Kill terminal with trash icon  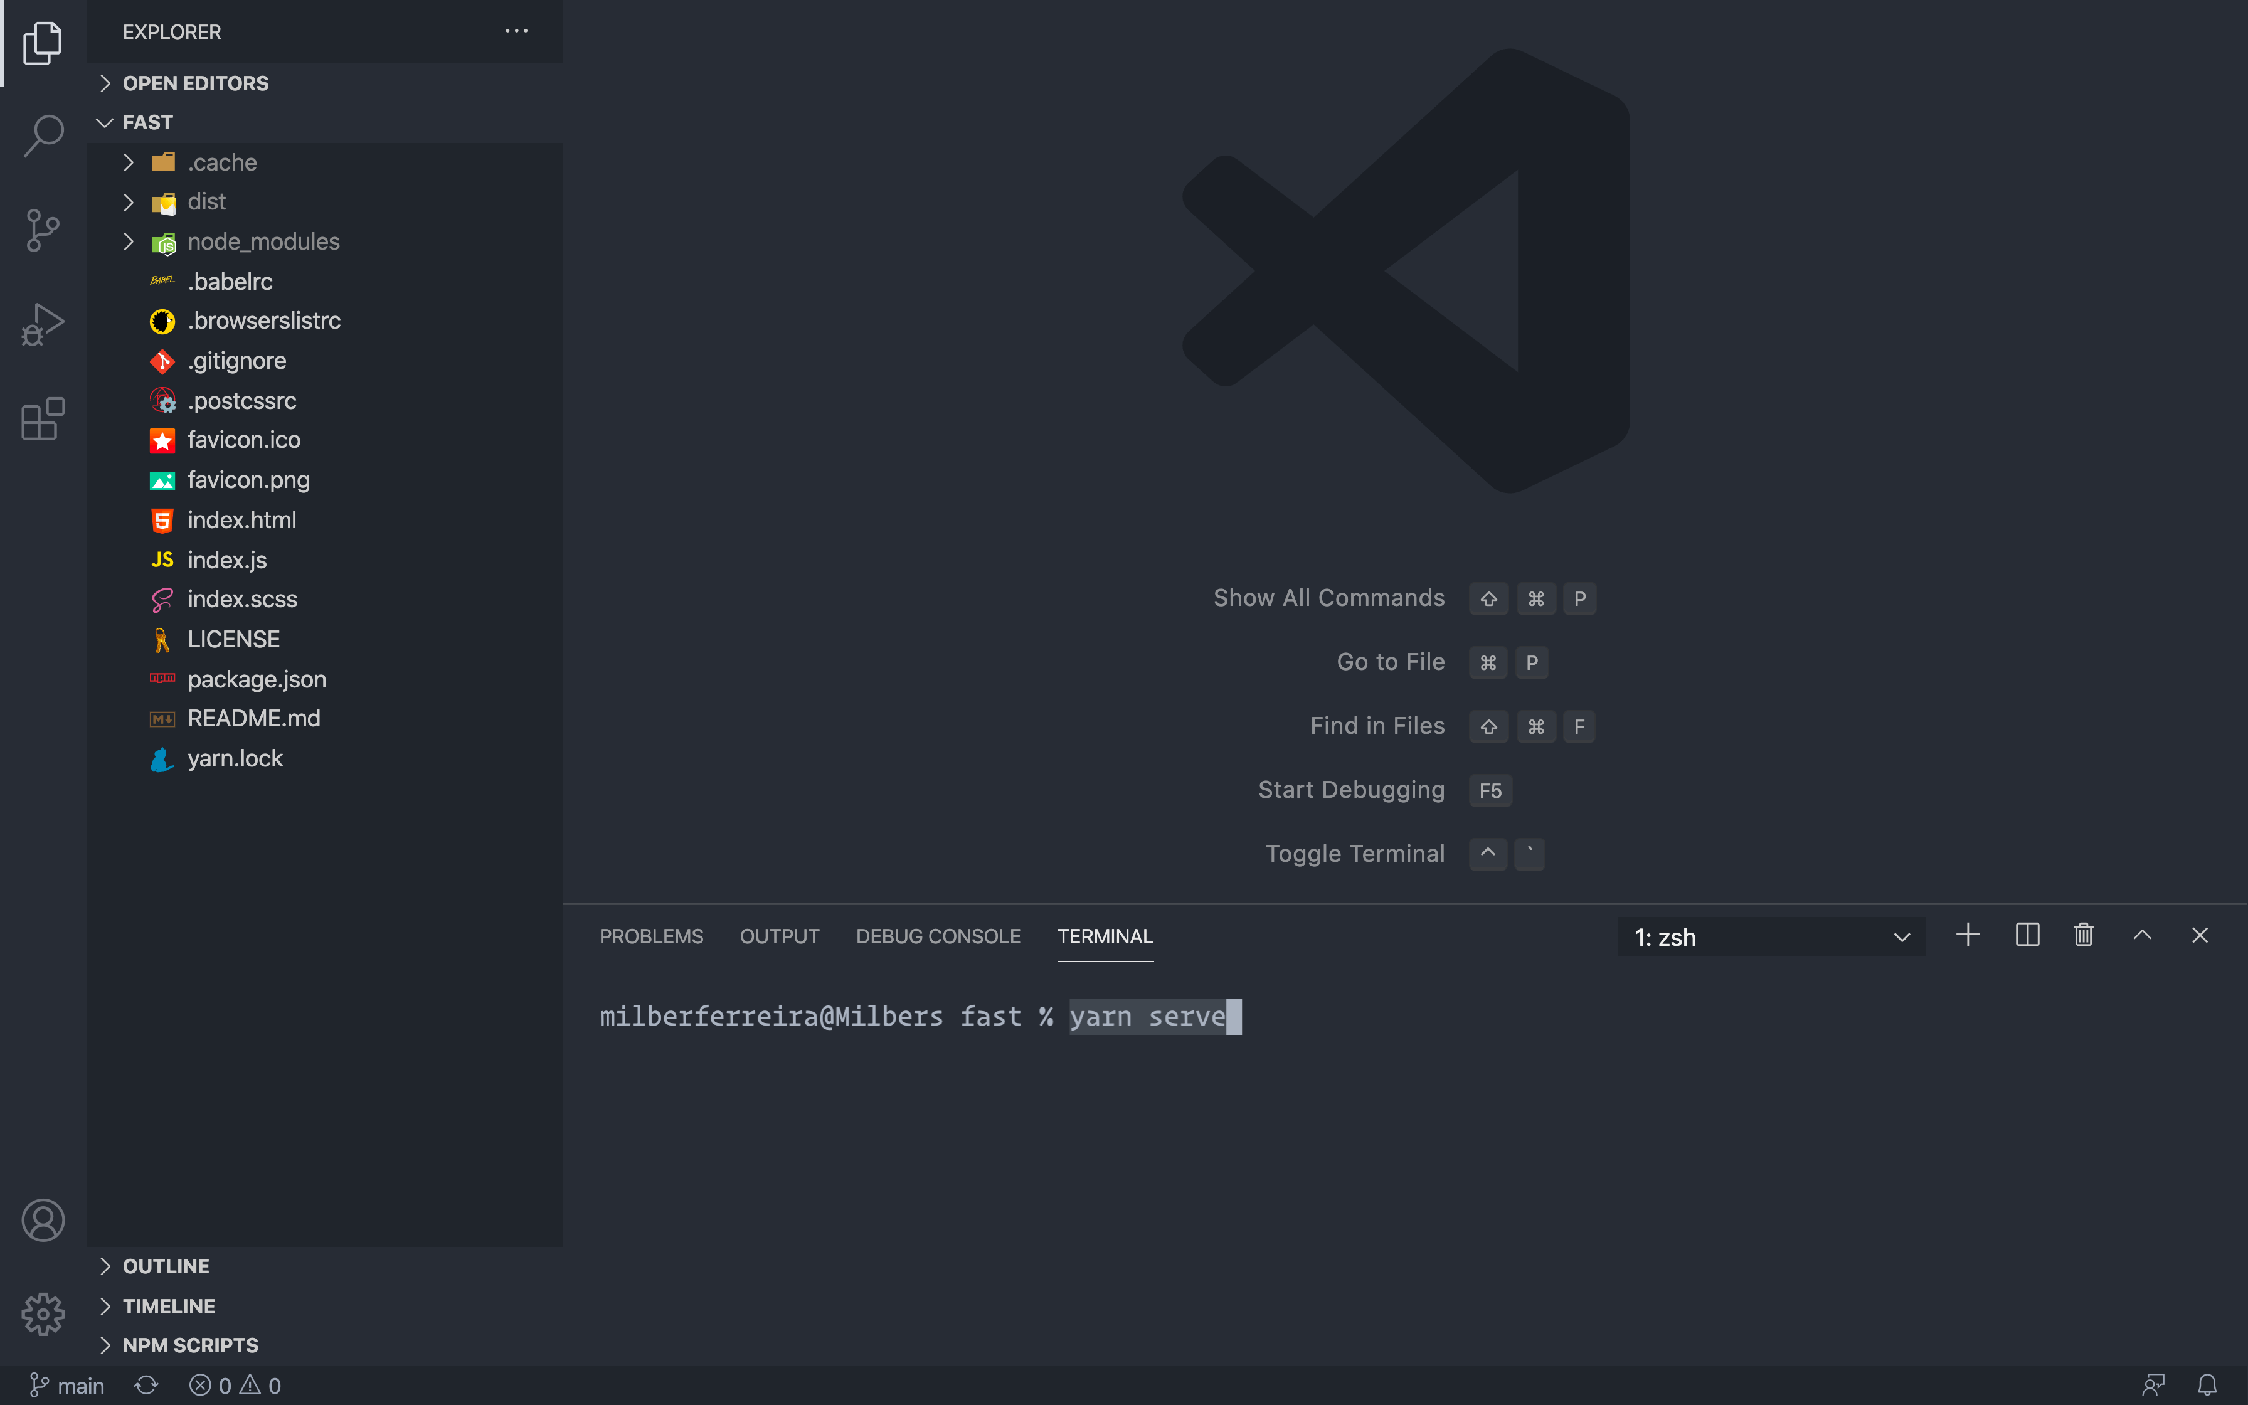point(2084,935)
